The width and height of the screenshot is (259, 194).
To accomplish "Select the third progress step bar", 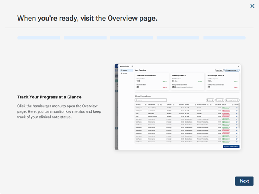I will coord(132,38).
